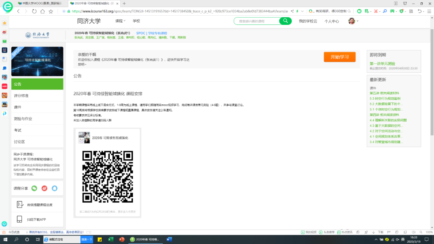The height and width of the screenshot is (244, 434).
Task: Share course via blue QQ icon
Action: pos(55,189)
